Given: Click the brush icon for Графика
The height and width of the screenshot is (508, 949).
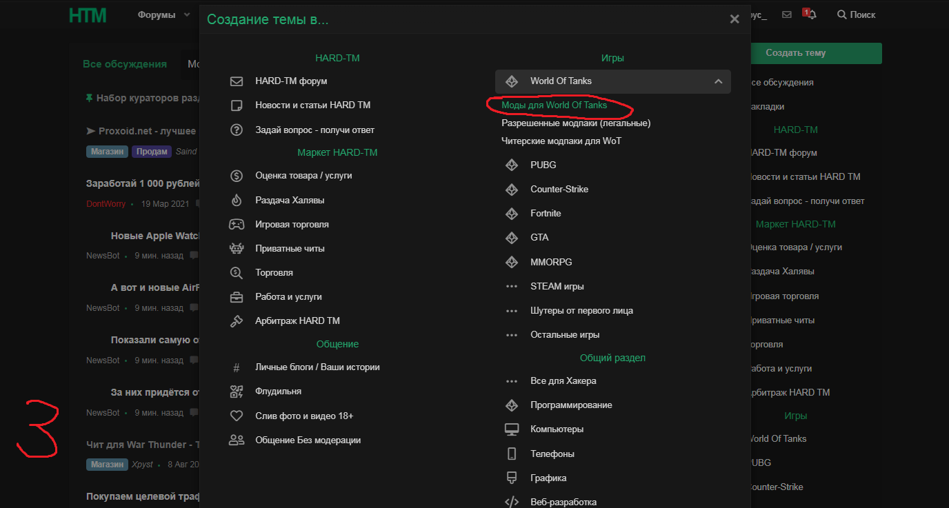Looking at the screenshot, I should coord(512,478).
